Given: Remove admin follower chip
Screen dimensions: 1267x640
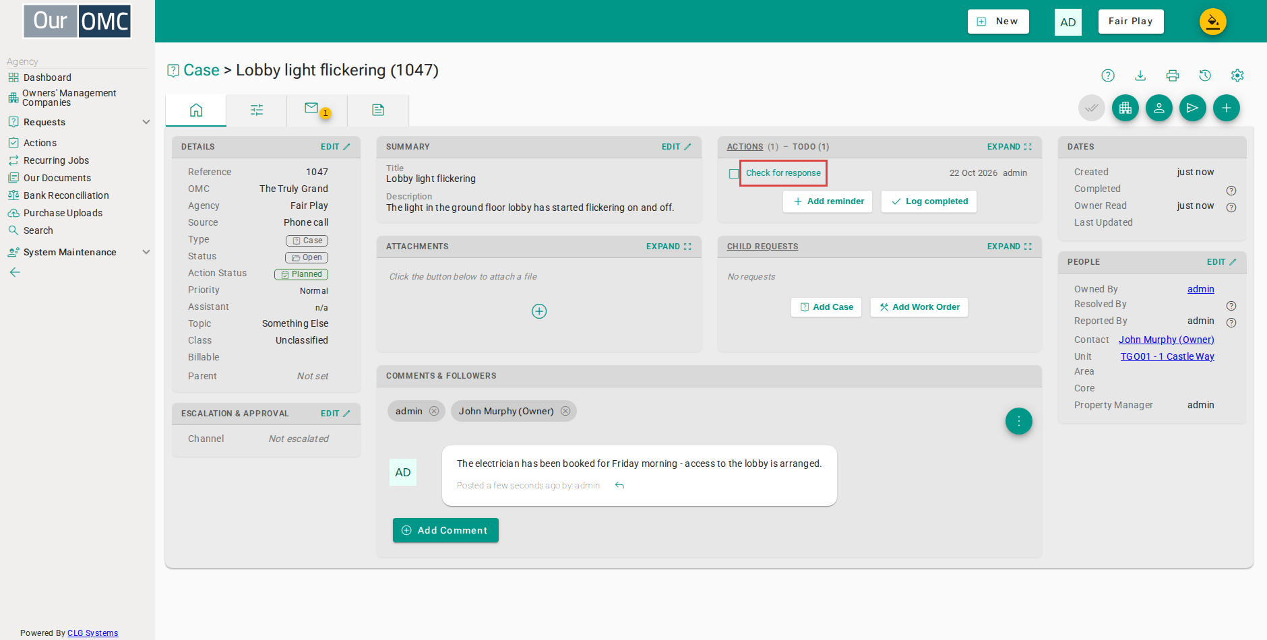Looking at the screenshot, I should click(434, 411).
